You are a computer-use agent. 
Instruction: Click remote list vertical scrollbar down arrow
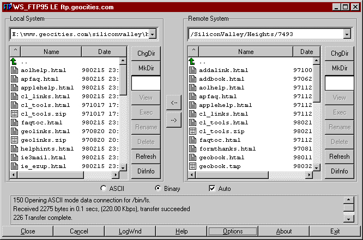click(x=316, y=167)
